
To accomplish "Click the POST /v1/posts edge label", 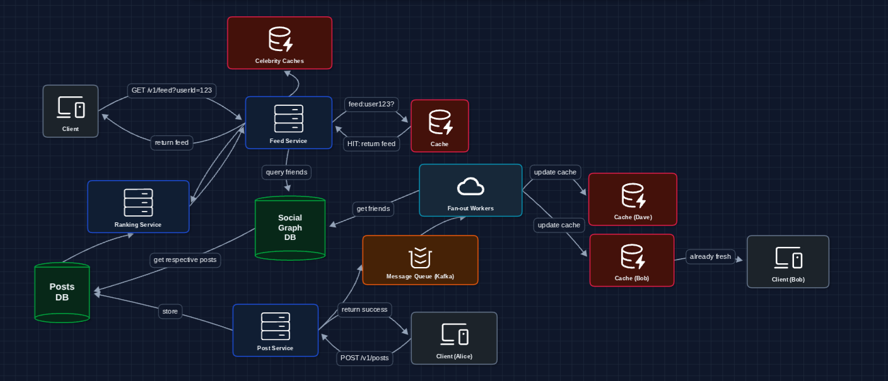I will click(x=365, y=358).
